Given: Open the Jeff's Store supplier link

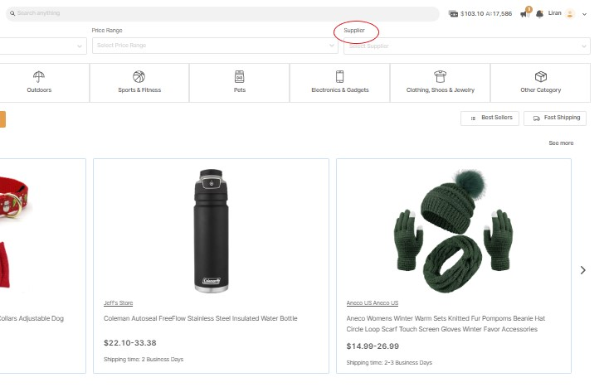Looking at the screenshot, I should (118, 303).
